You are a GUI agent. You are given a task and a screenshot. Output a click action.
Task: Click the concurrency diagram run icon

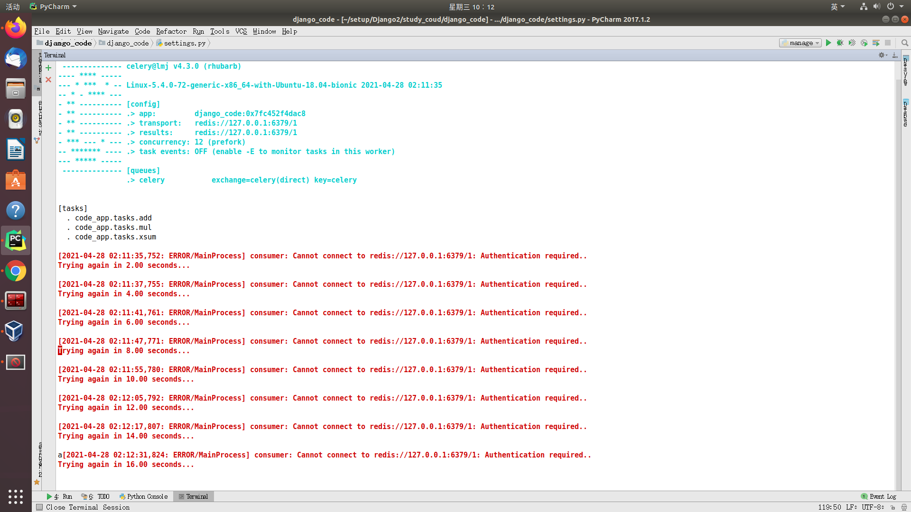coord(876,43)
